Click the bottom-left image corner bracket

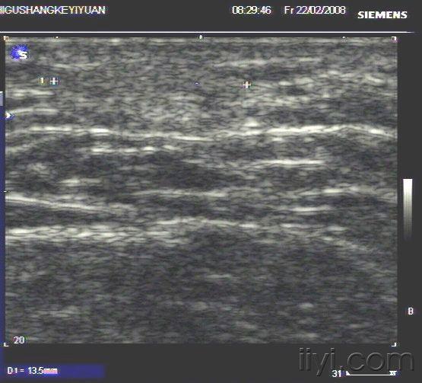tap(6, 344)
